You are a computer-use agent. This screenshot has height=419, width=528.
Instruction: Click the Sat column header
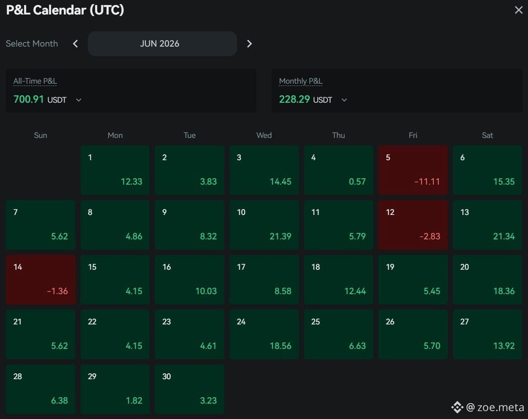(487, 135)
